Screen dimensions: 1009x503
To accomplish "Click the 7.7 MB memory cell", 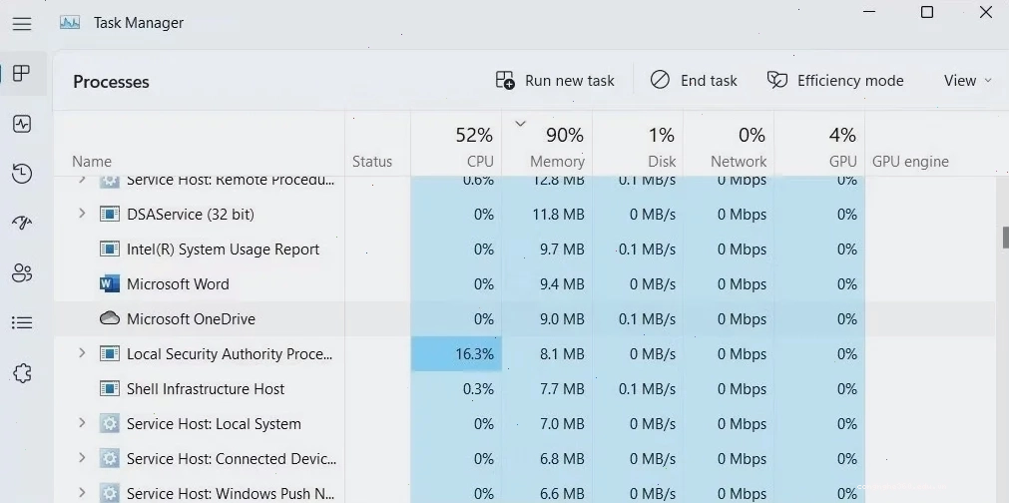I will [547, 388].
